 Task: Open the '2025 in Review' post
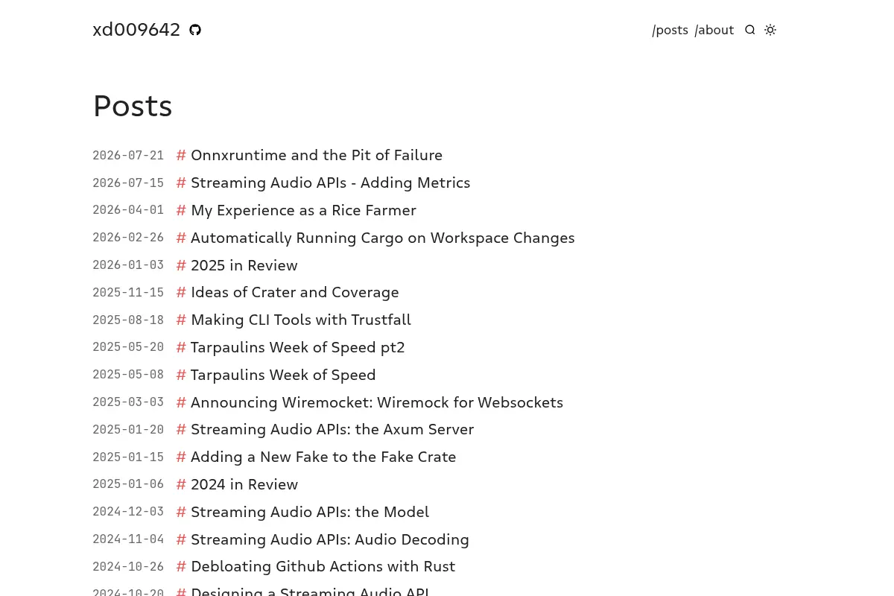[x=244, y=265]
